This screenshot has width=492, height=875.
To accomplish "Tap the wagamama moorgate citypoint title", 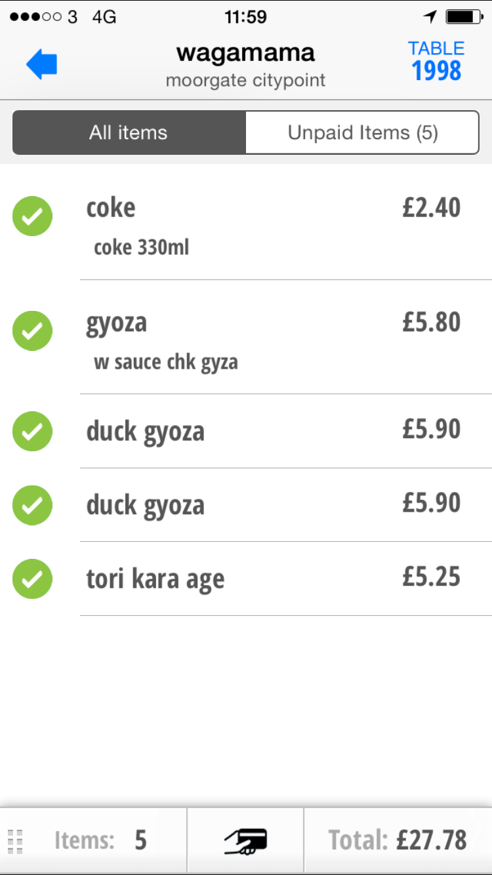I will (245, 64).
